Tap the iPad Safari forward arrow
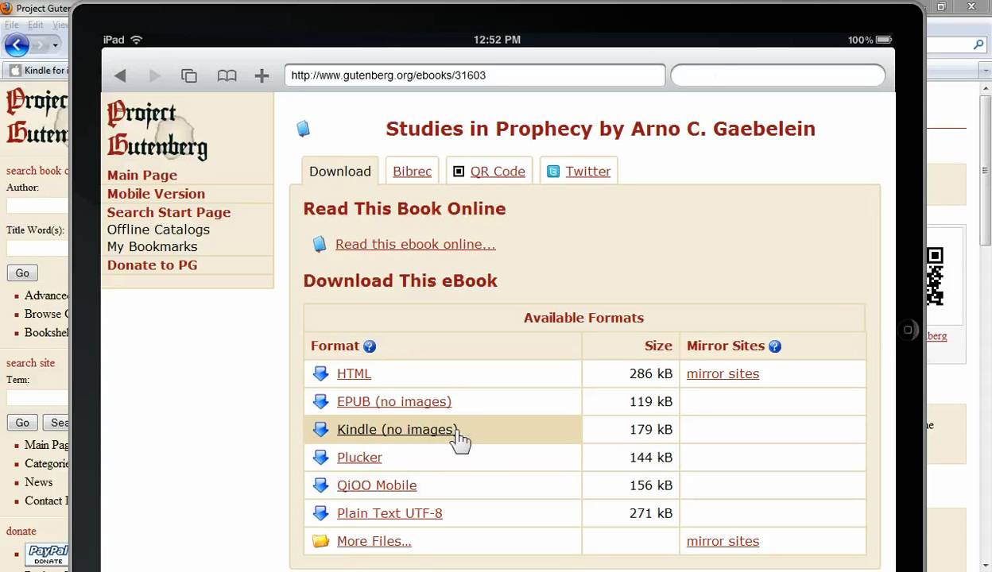The width and height of the screenshot is (992, 572). tap(155, 75)
